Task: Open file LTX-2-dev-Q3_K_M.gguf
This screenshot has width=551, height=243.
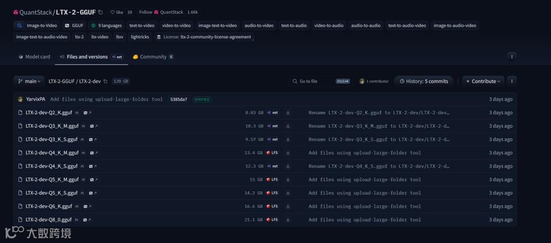Action: click(52, 126)
